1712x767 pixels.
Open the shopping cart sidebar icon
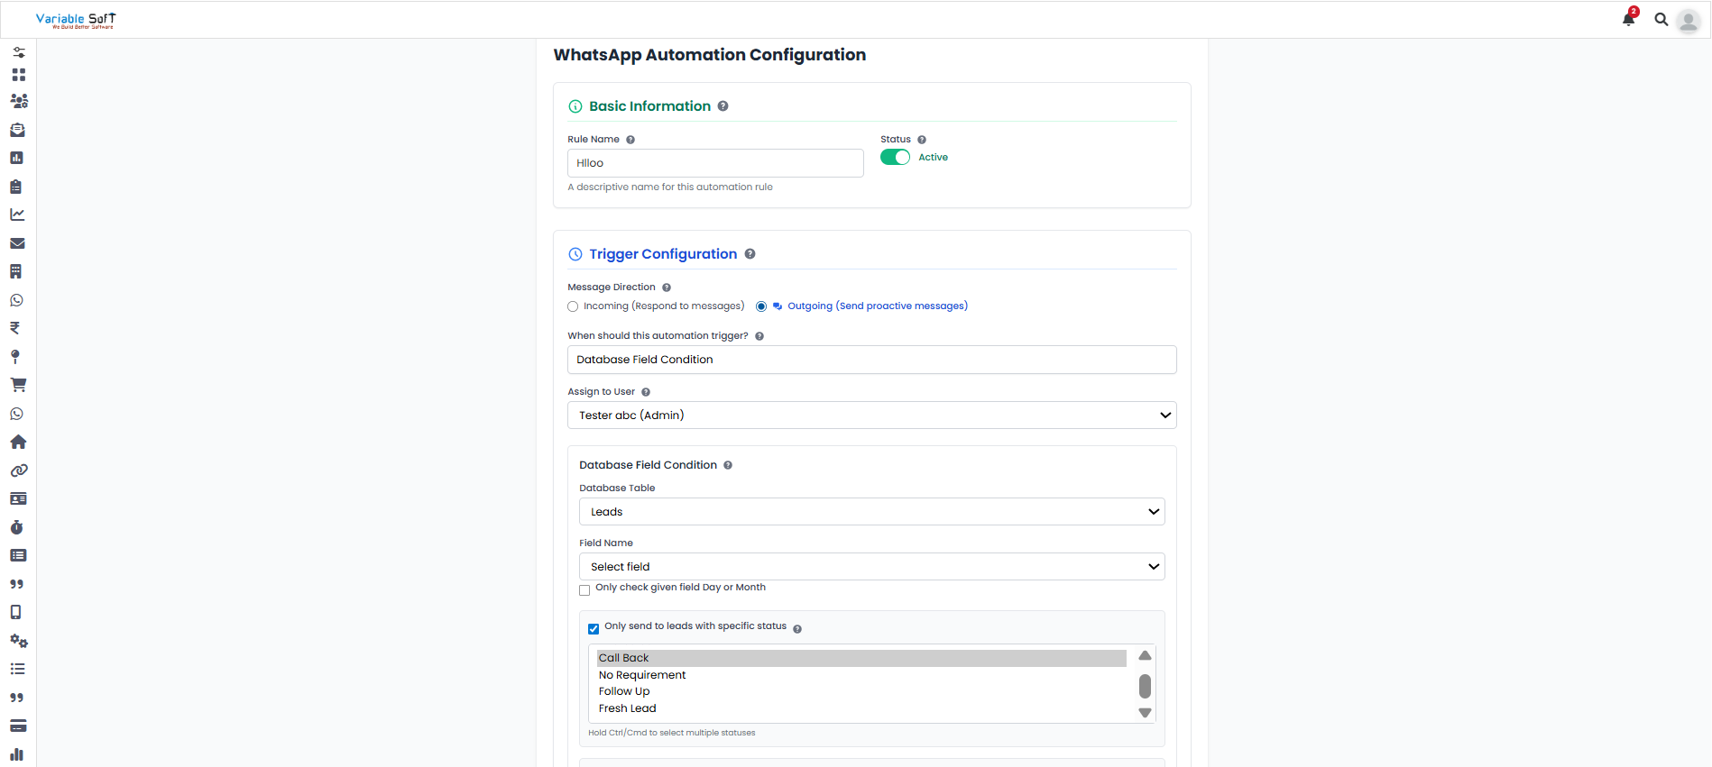[x=18, y=385]
